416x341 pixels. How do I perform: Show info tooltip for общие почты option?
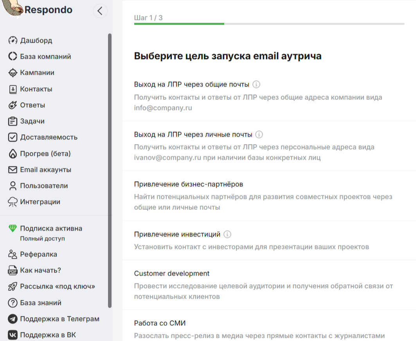(x=256, y=85)
